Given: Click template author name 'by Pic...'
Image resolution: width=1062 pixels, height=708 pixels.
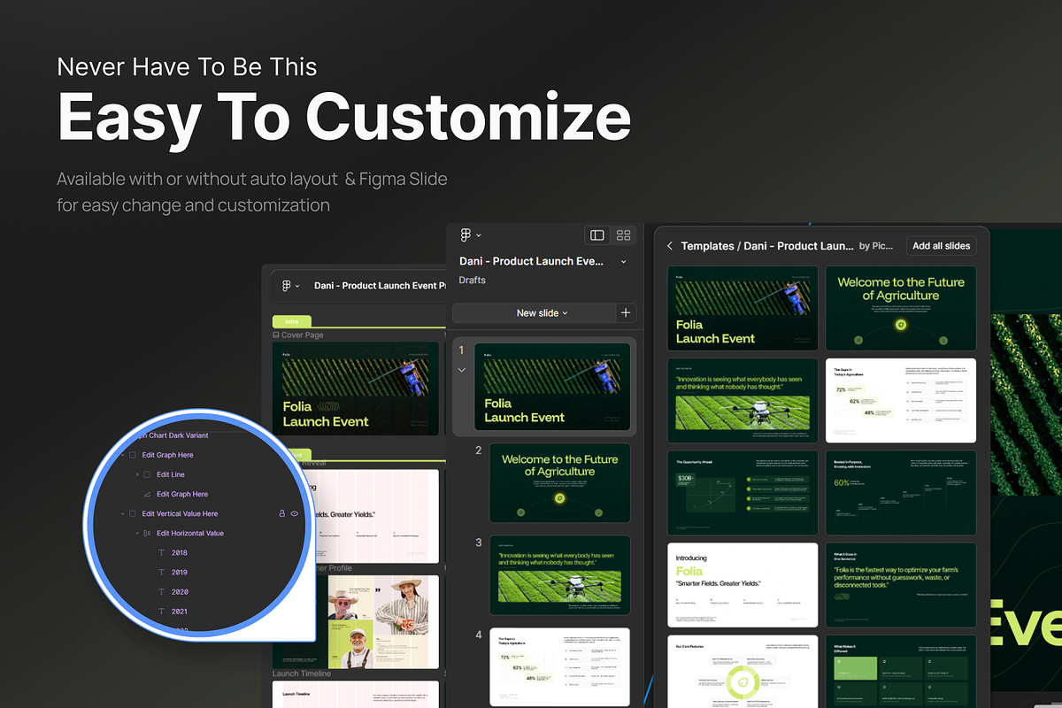Looking at the screenshot, I should pyautogui.click(x=876, y=246).
